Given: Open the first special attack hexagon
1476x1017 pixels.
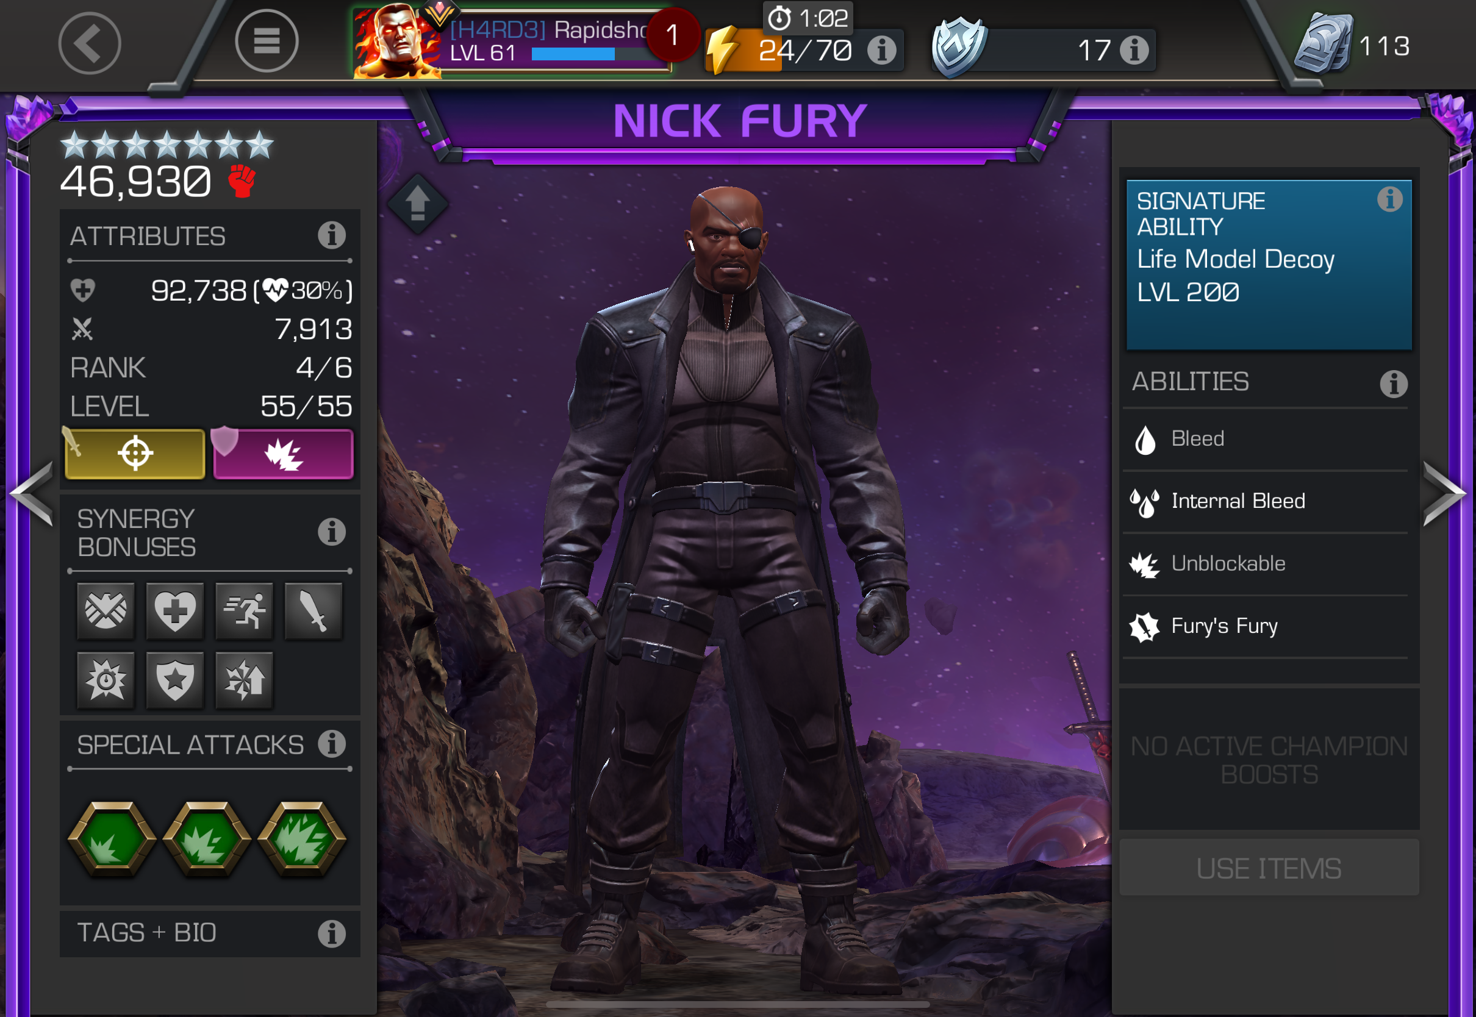Looking at the screenshot, I should pyautogui.click(x=113, y=838).
